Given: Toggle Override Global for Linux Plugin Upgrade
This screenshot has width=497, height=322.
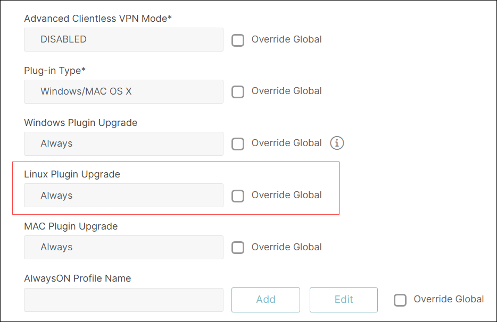Looking at the screenshot, I should click(x=238, y=196).
